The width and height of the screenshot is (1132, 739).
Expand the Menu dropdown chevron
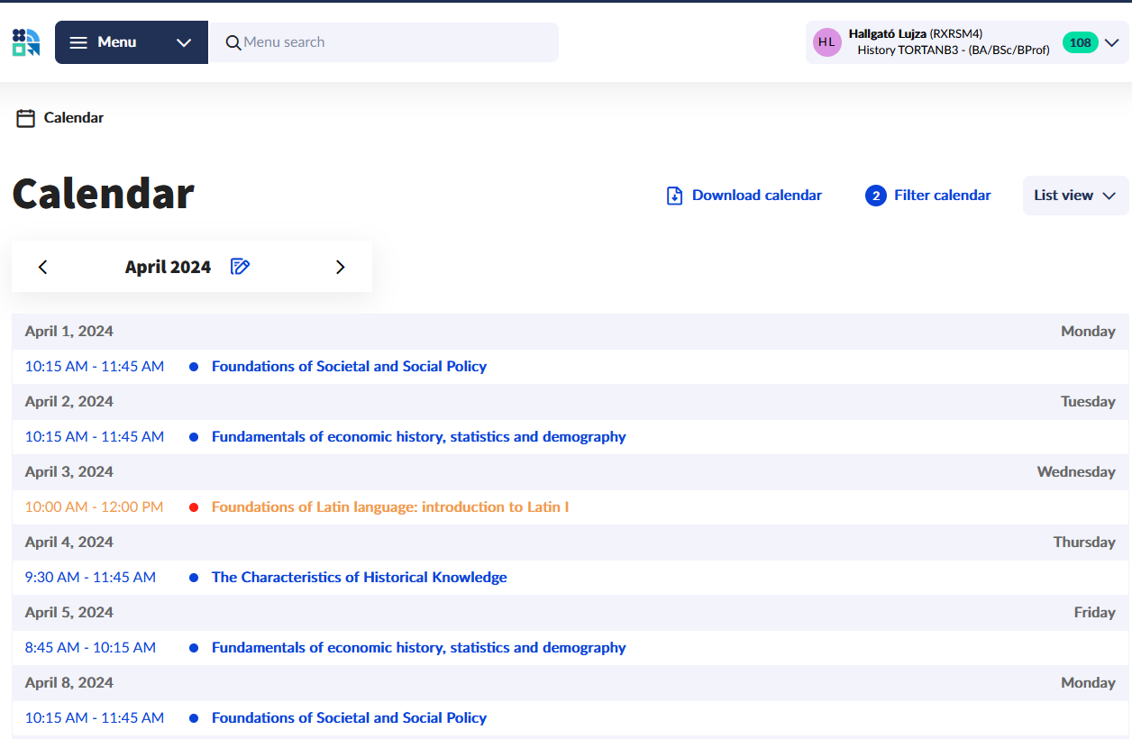(184, 42)
